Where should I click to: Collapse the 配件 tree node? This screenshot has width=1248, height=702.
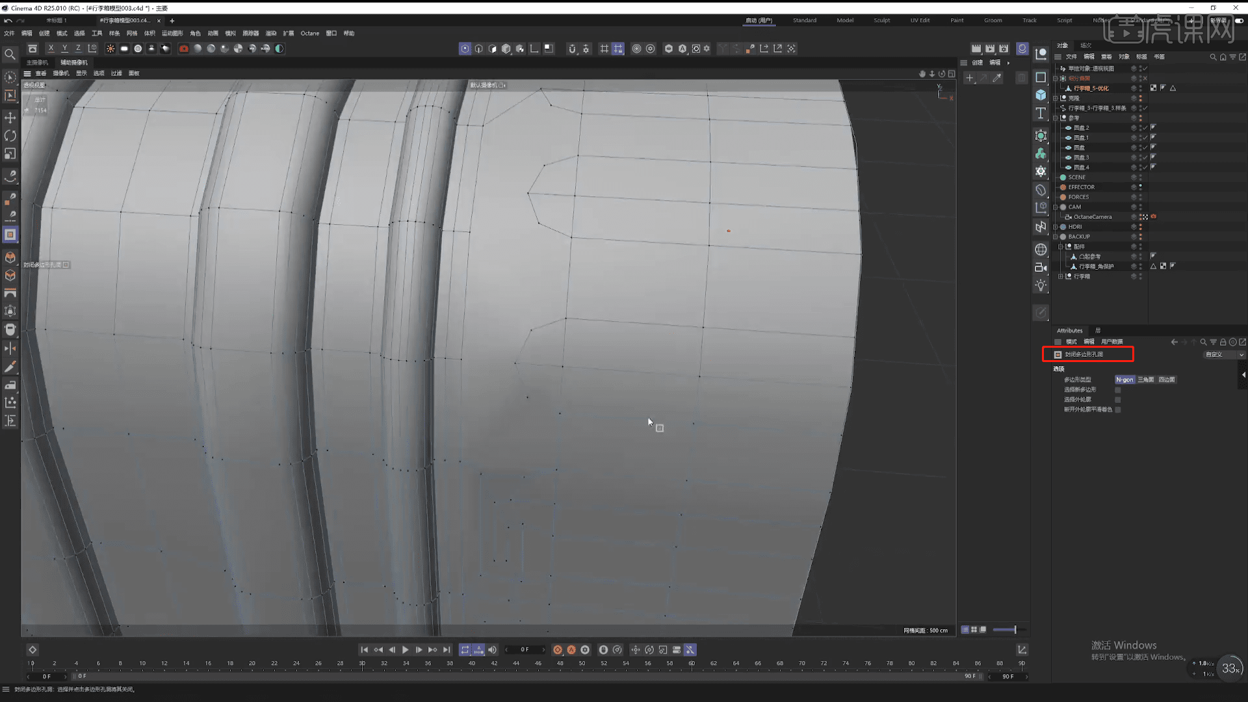1061,247
